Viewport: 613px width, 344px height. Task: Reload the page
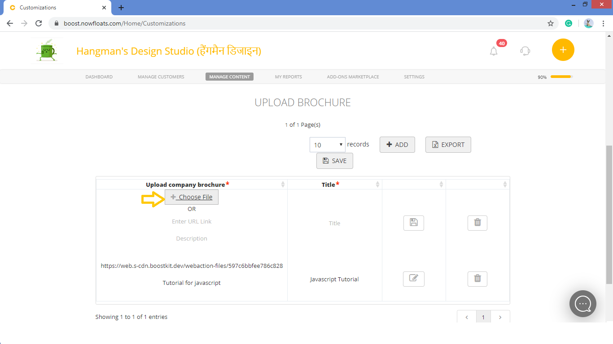pyautogui.click(x=39, y=23)
